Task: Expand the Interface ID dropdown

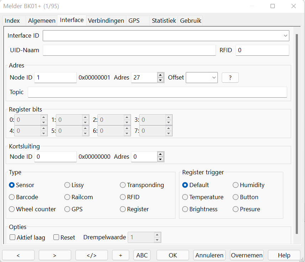Action: tap(285, 36)
